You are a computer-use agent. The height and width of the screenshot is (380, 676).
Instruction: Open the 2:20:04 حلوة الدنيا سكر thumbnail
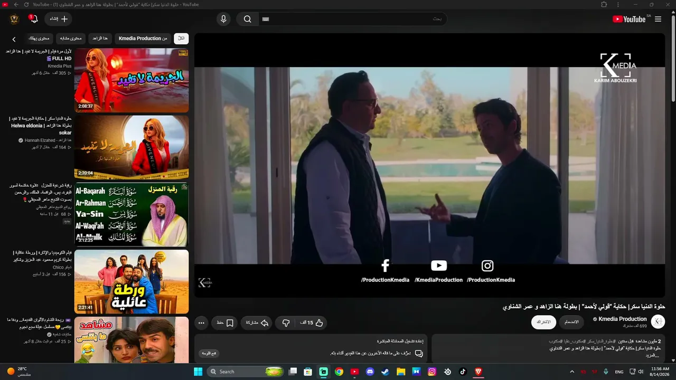tap(132, 147)
